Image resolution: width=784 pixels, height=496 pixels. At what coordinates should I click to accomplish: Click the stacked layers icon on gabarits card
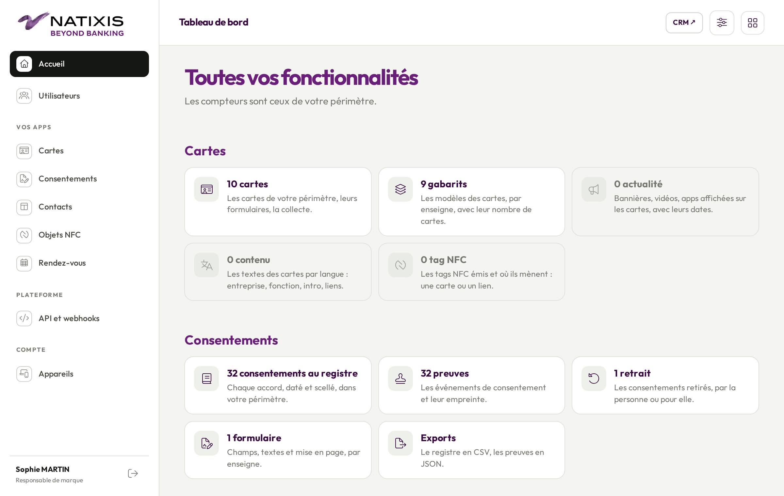[400, 189]
